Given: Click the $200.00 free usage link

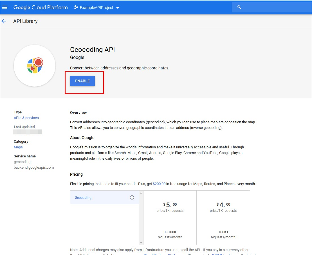Looking at the screenshot, I should (159, 184).
